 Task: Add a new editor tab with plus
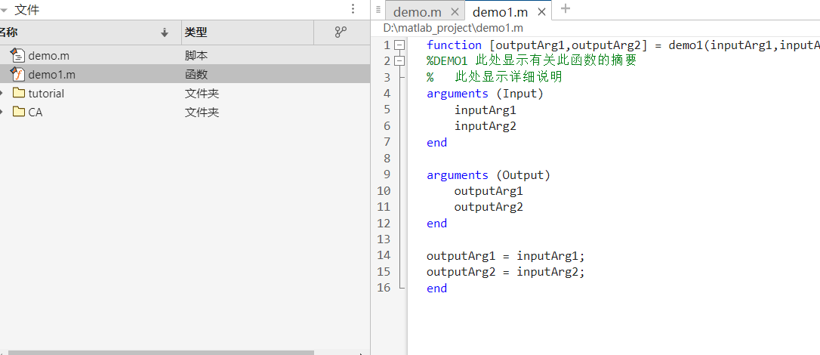[566, 8]
